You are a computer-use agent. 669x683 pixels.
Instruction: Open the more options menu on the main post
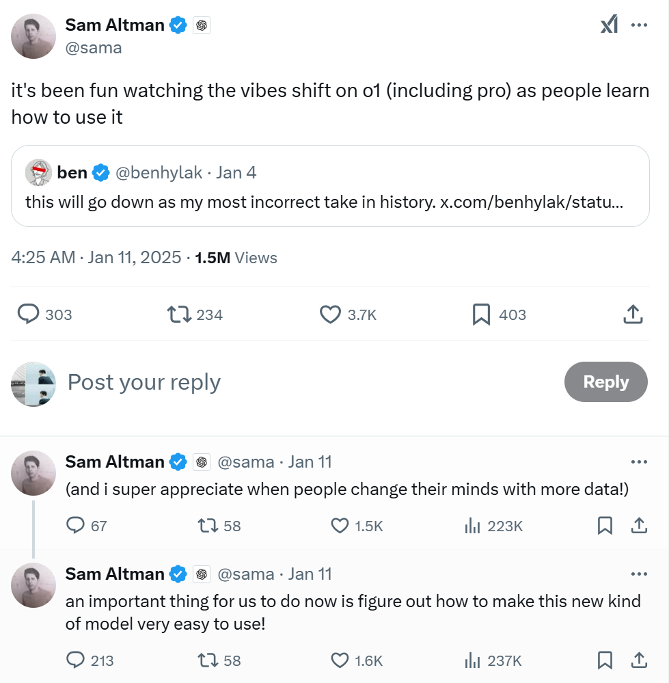(639, 25)
